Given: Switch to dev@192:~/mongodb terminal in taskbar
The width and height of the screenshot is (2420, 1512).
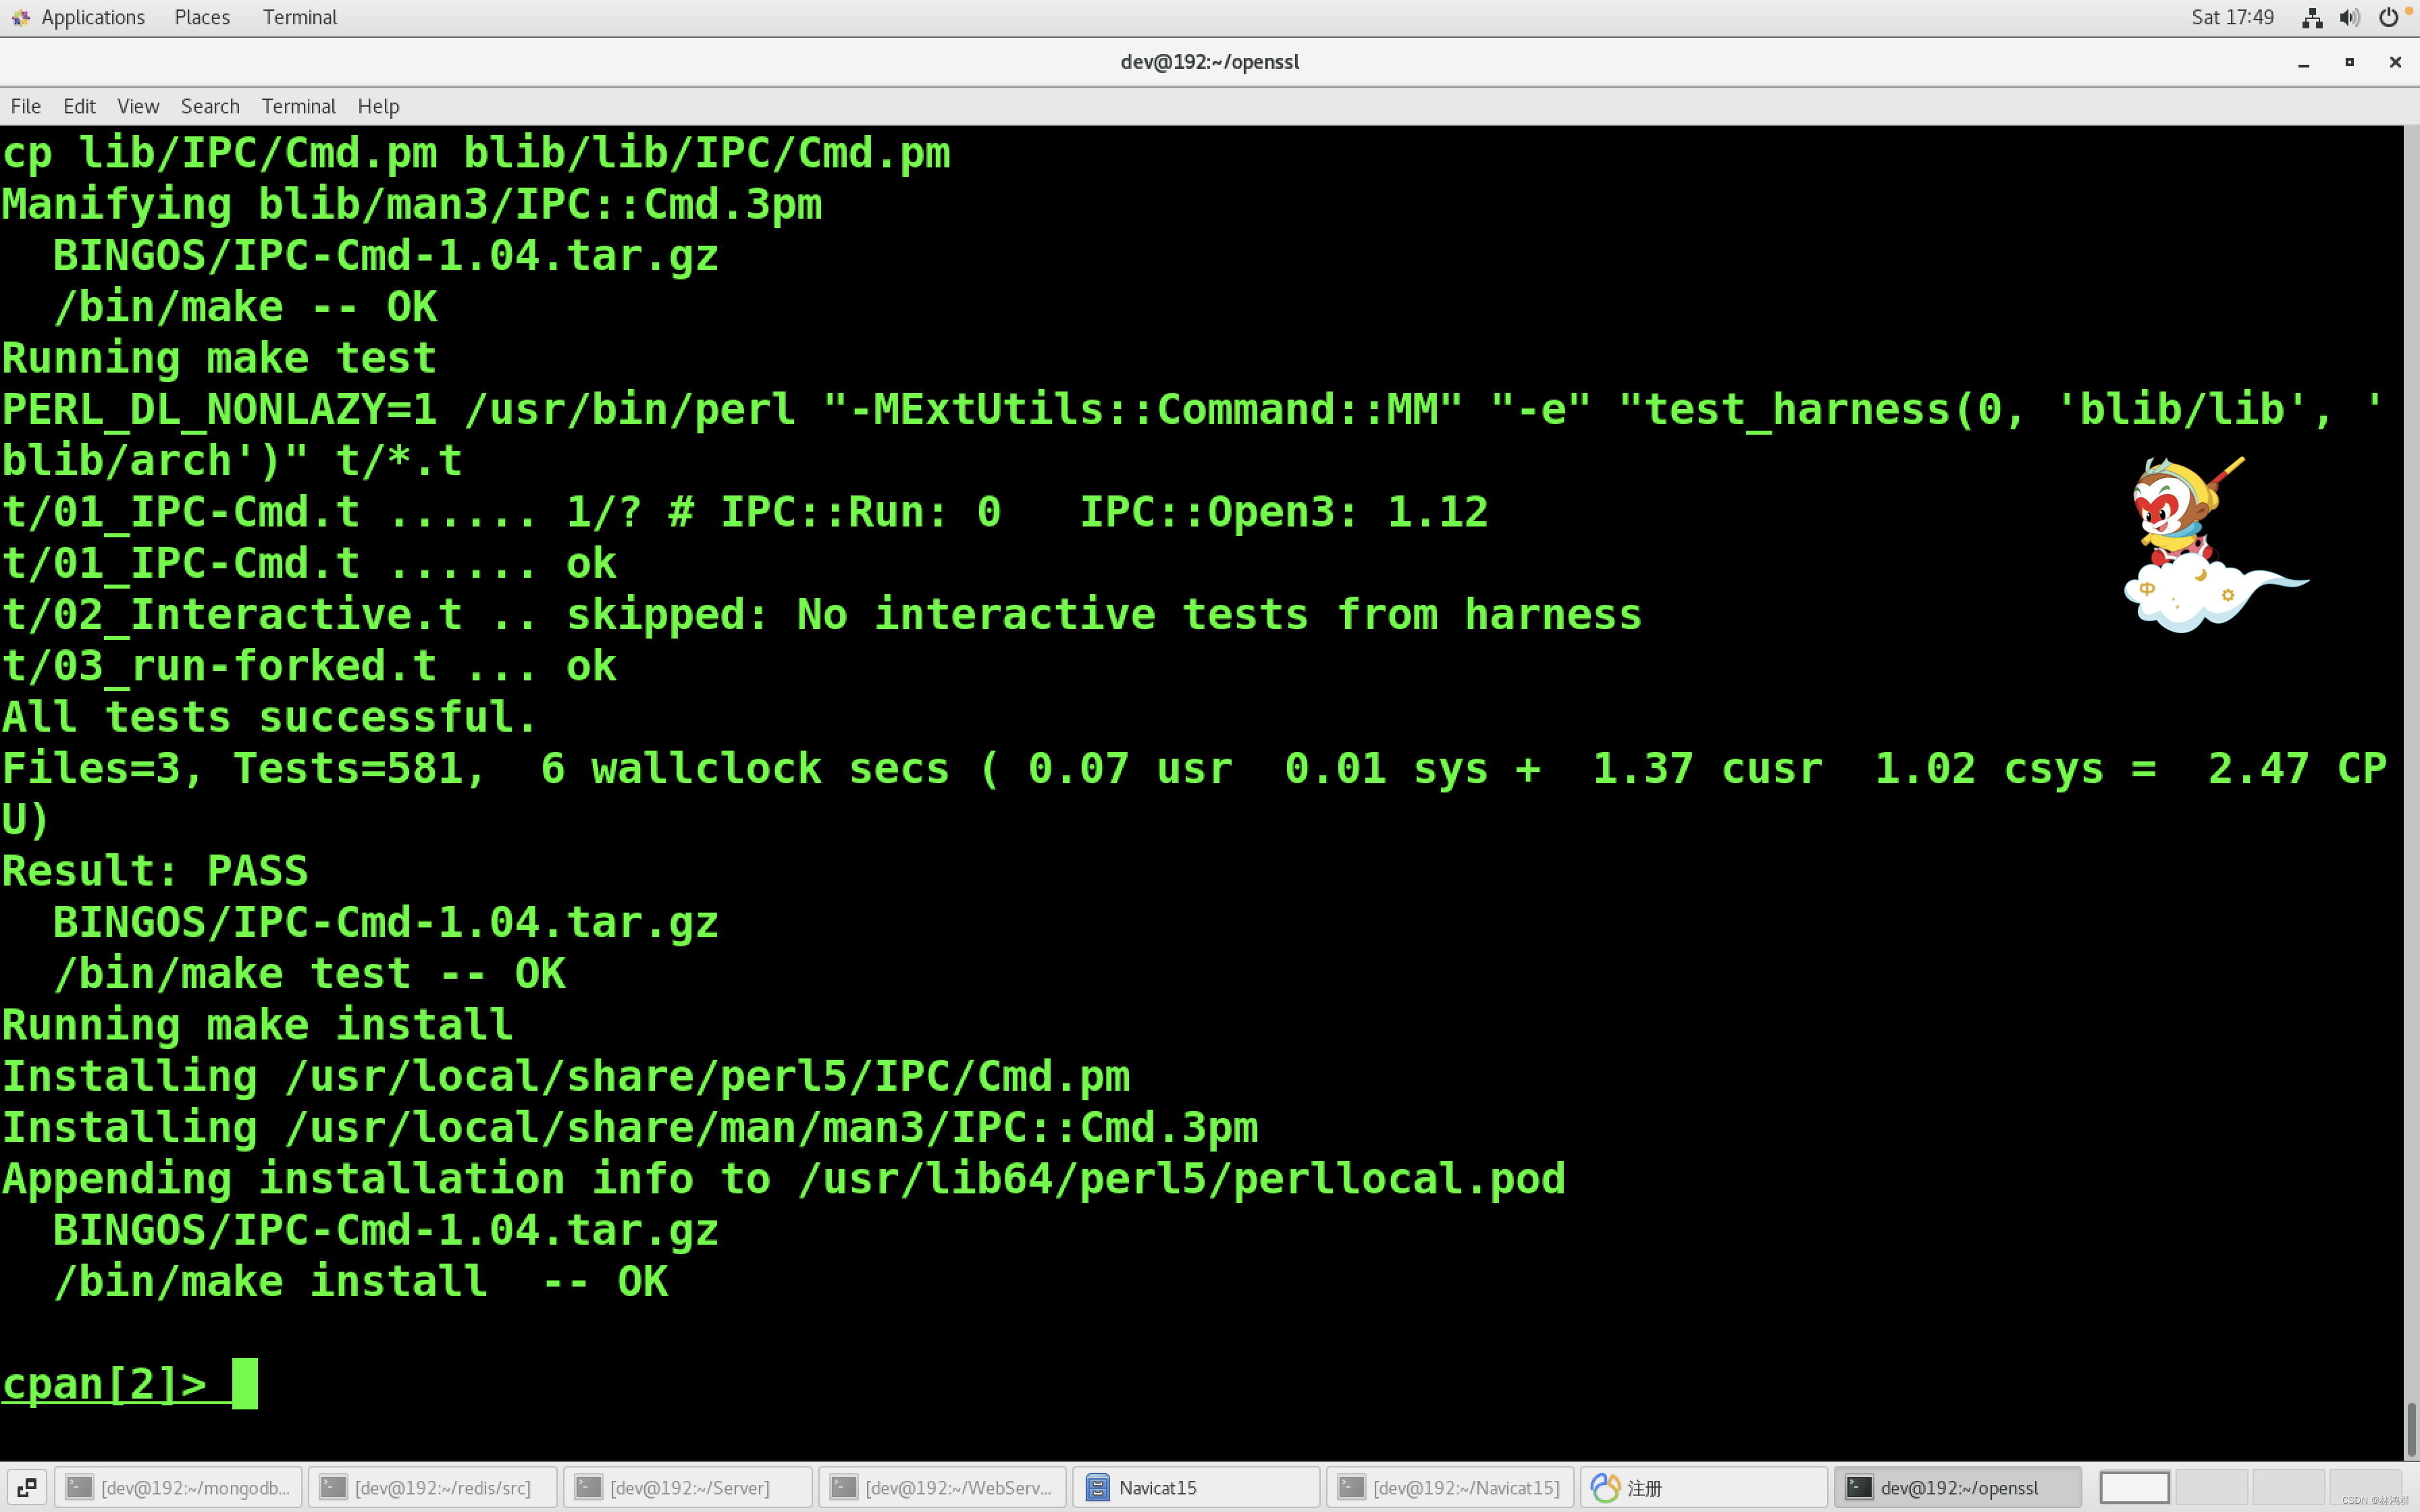Looking at the screenshot, I should point(178,1487).
